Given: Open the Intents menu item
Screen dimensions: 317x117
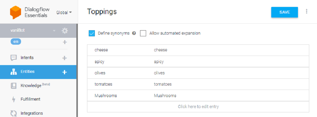Looking at the screenshot, I should [x=27, y=58].
